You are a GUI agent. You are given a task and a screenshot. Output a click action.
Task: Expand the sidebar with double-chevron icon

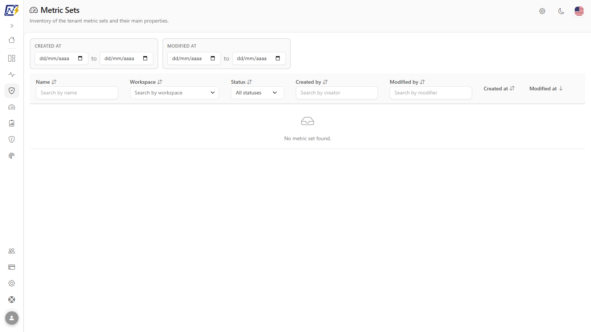pyautogui.click(x=12, y=26)
